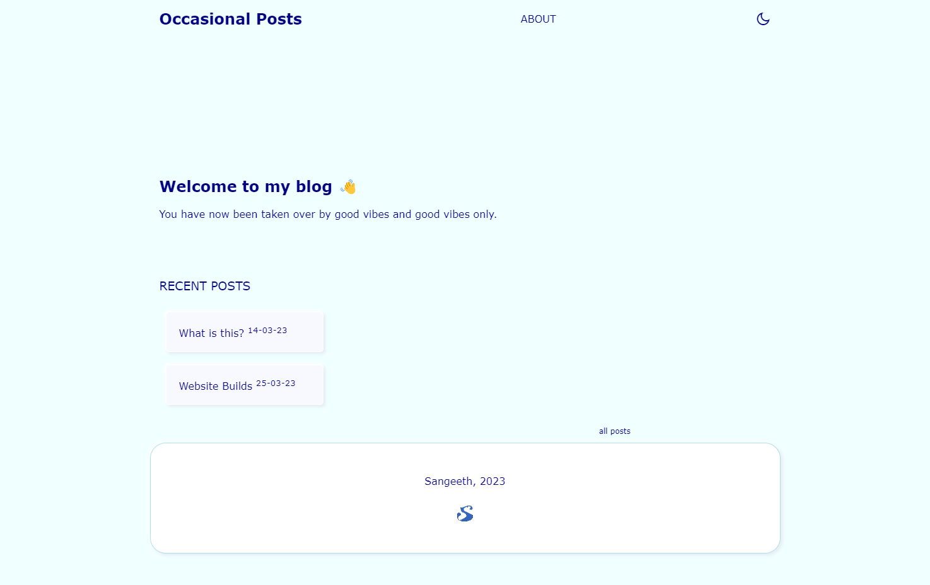Viewport: 930px width, 585px height.
Task: Click the RECENT POSTS heading
Action: [x=204, y=286]
